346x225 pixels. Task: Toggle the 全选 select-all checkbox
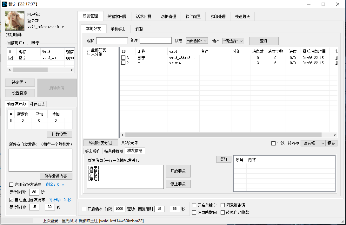[x=273, y=144]
